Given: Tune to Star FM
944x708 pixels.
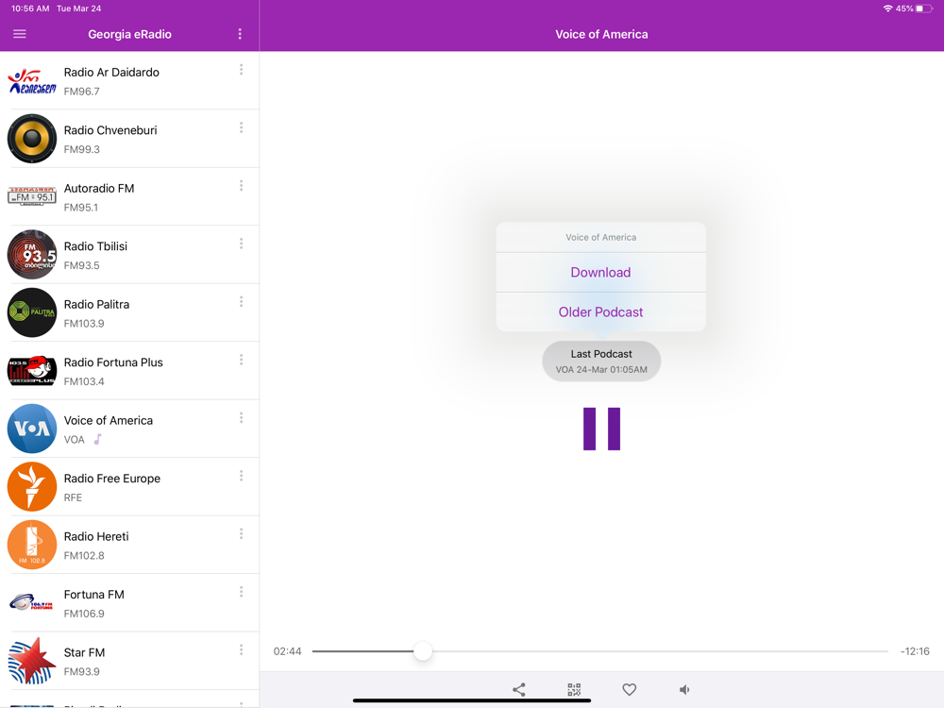Looking at the screenshot, I should [x=129, y=661].
